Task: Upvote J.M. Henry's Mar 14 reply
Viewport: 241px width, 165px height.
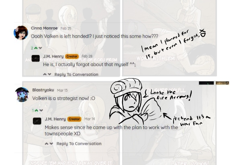Action: 47,143
